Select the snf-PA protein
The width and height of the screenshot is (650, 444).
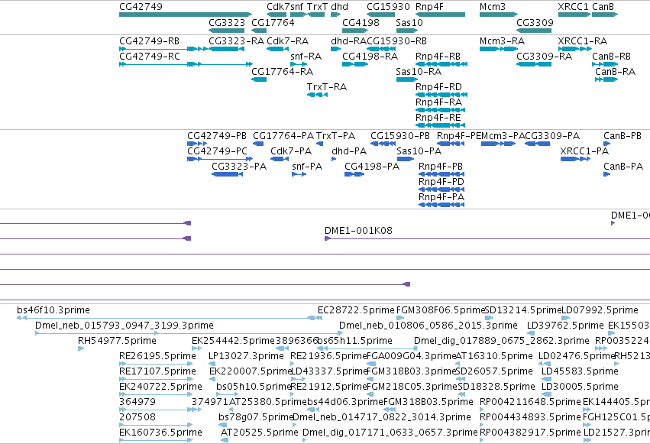(307, 167)
